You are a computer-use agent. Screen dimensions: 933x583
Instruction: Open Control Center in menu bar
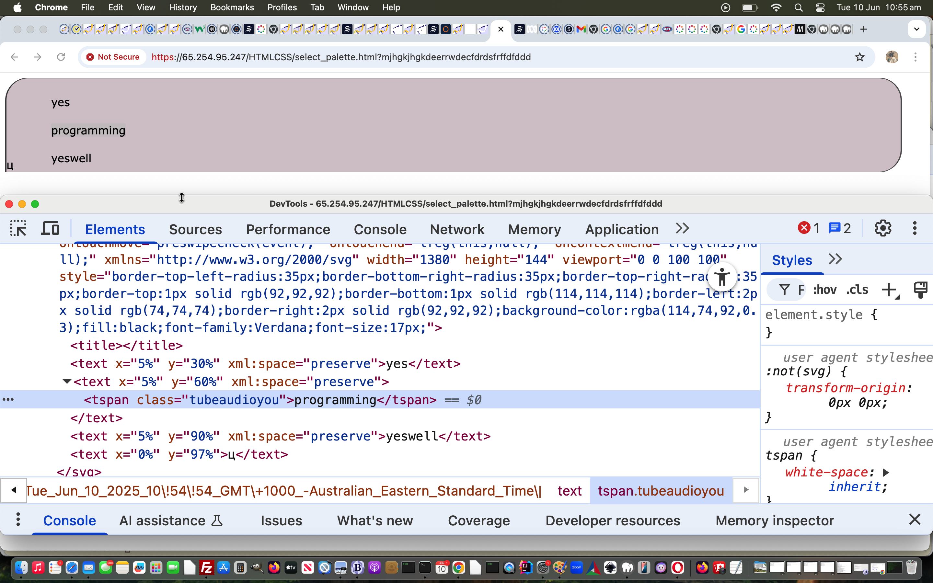[x=820, y=7]
